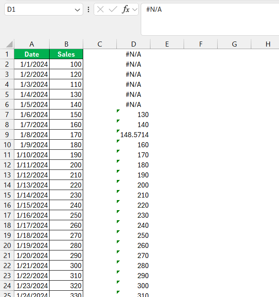
Task: Select column C header
Action: point(100,44)
